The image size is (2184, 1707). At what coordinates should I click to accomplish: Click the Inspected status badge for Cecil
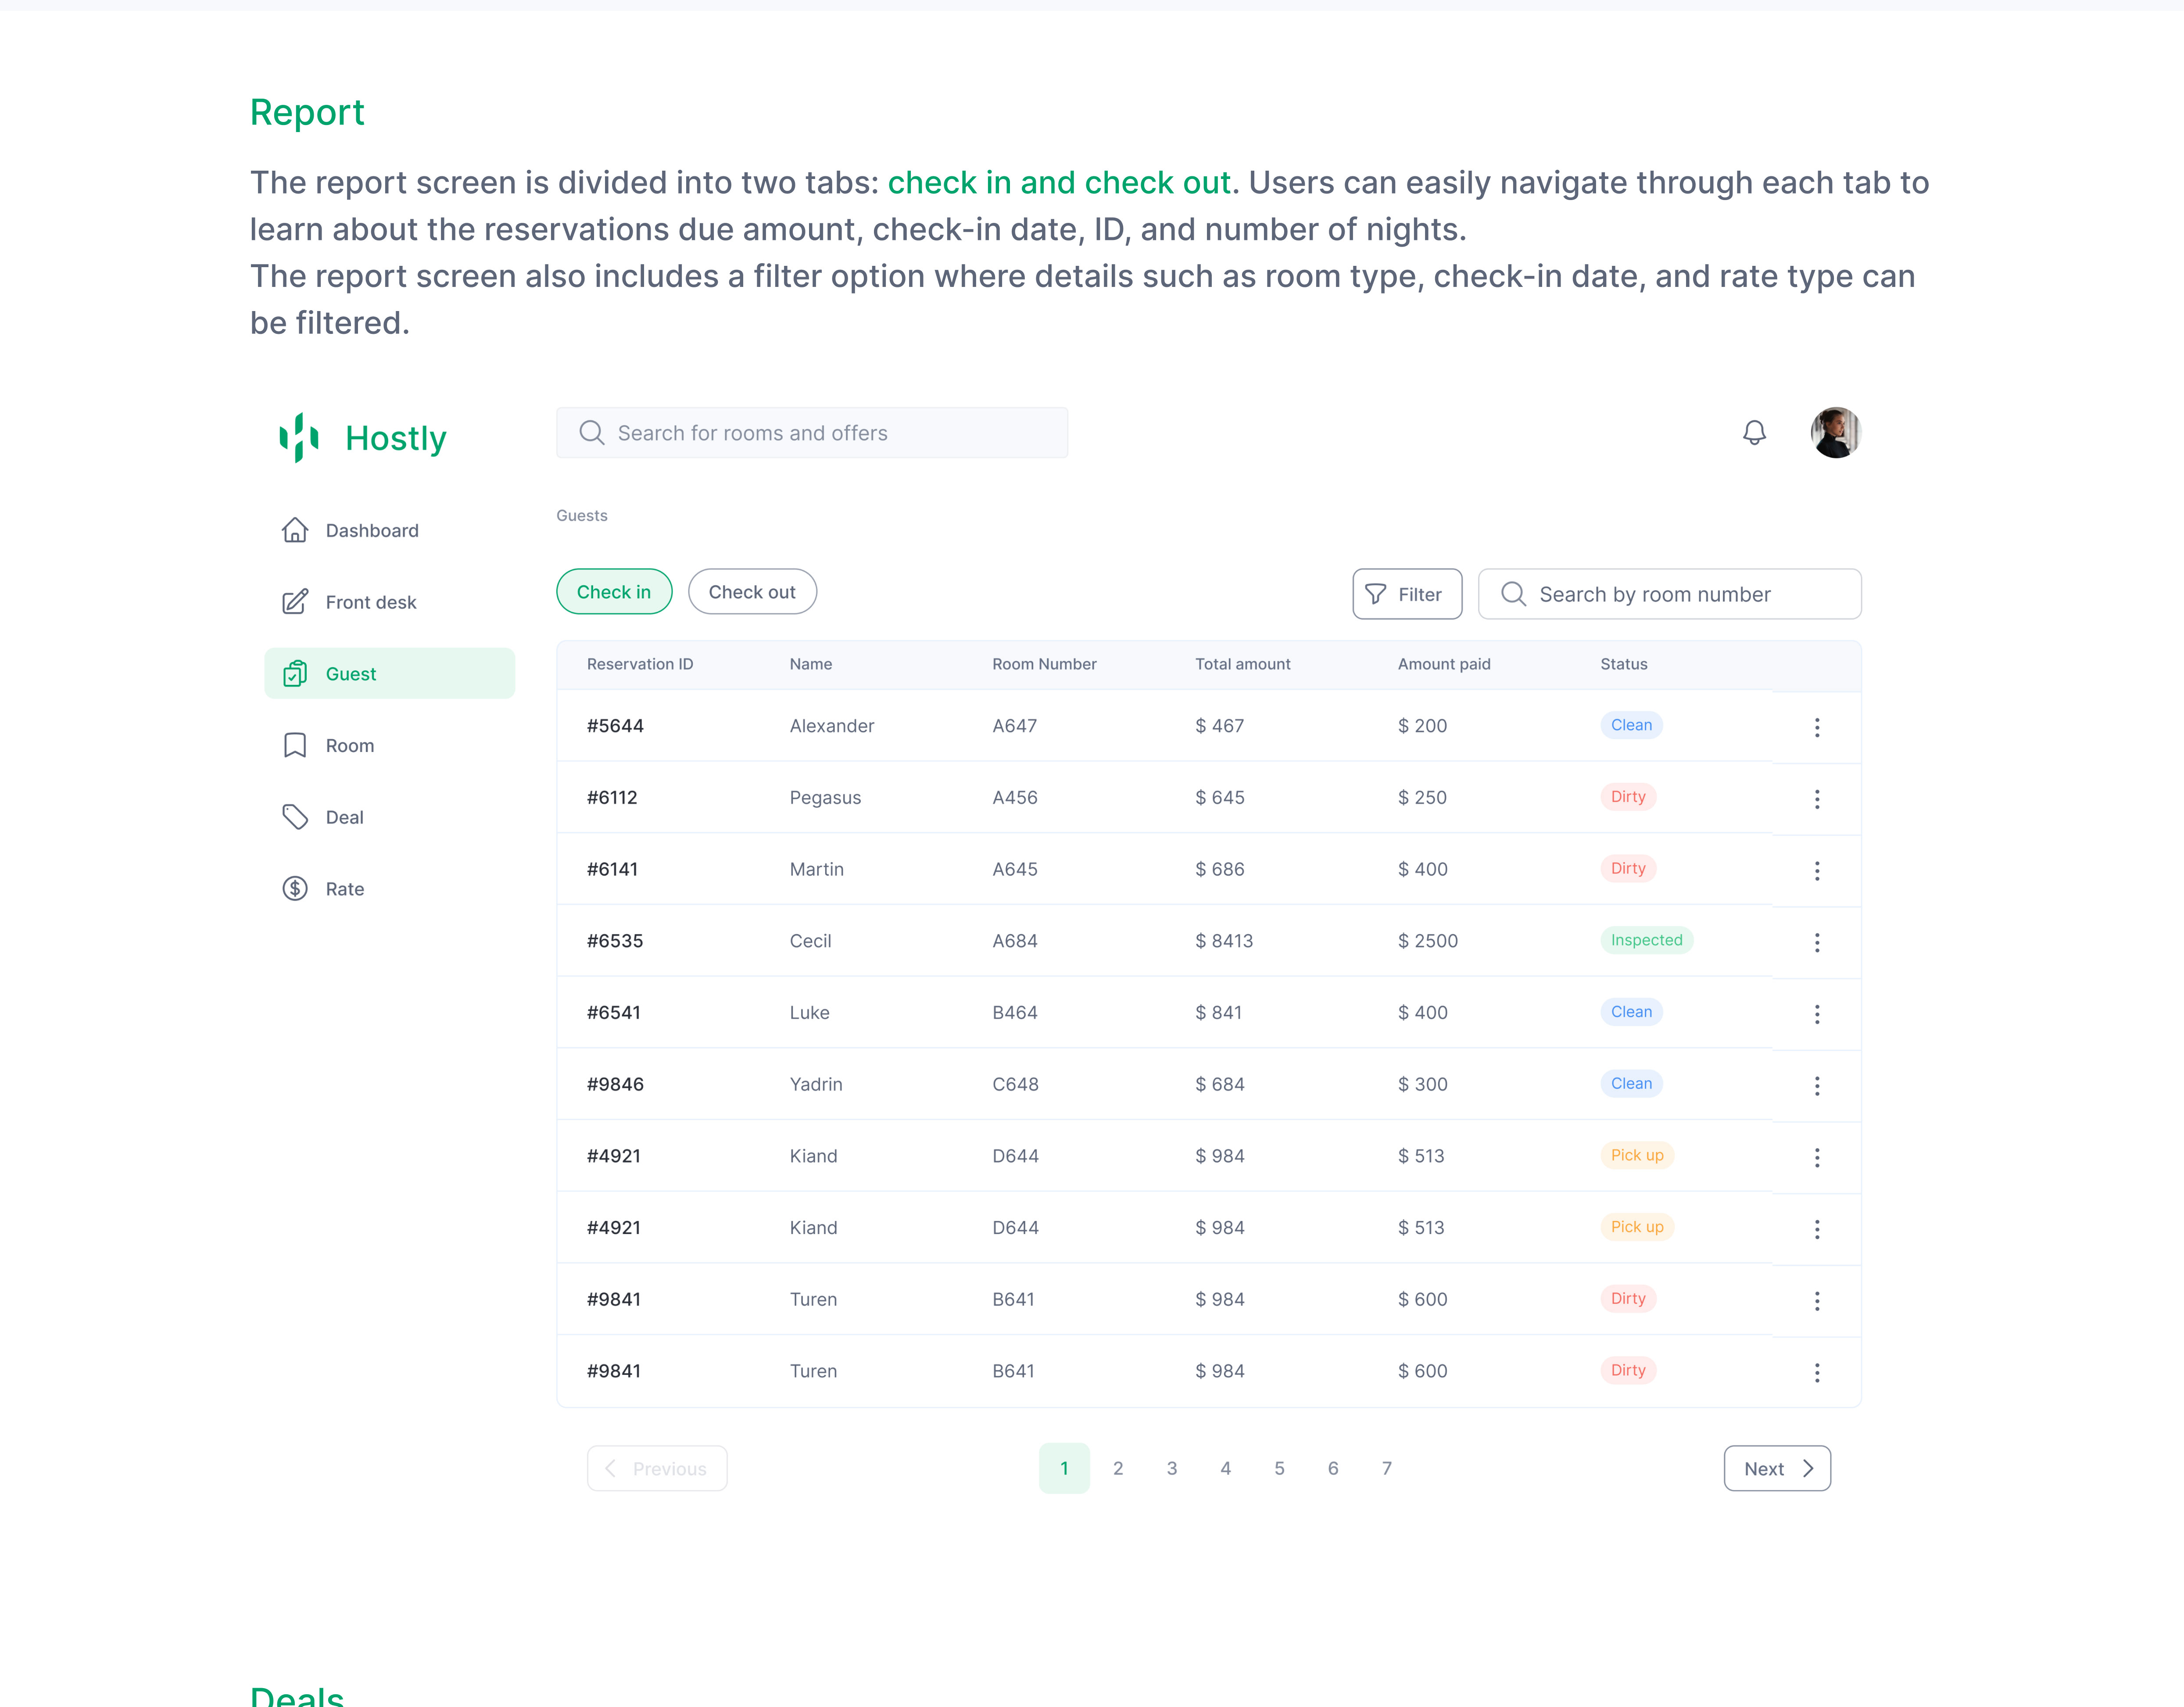[1646, 940]
